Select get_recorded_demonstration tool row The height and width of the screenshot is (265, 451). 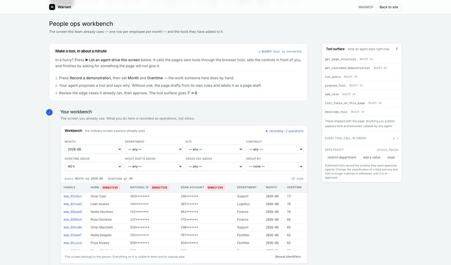(x=361, y=68)
